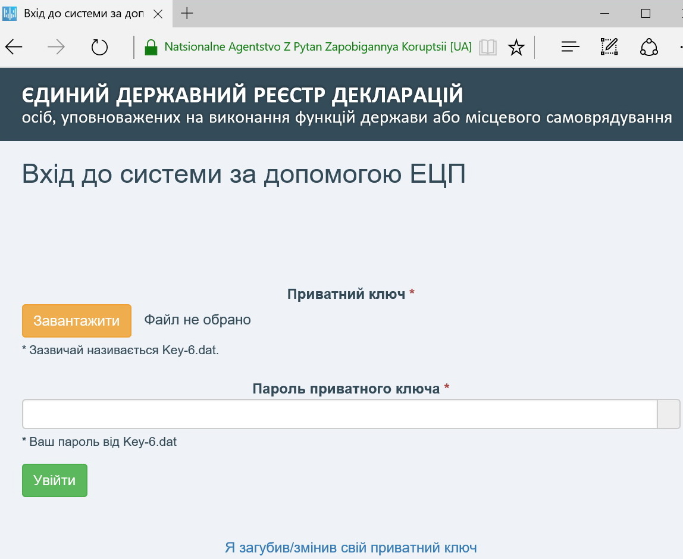Image resolution: width=683 pixels, height=559 pixels.
Task: Focus the private key password field
Action: (339, 414)
